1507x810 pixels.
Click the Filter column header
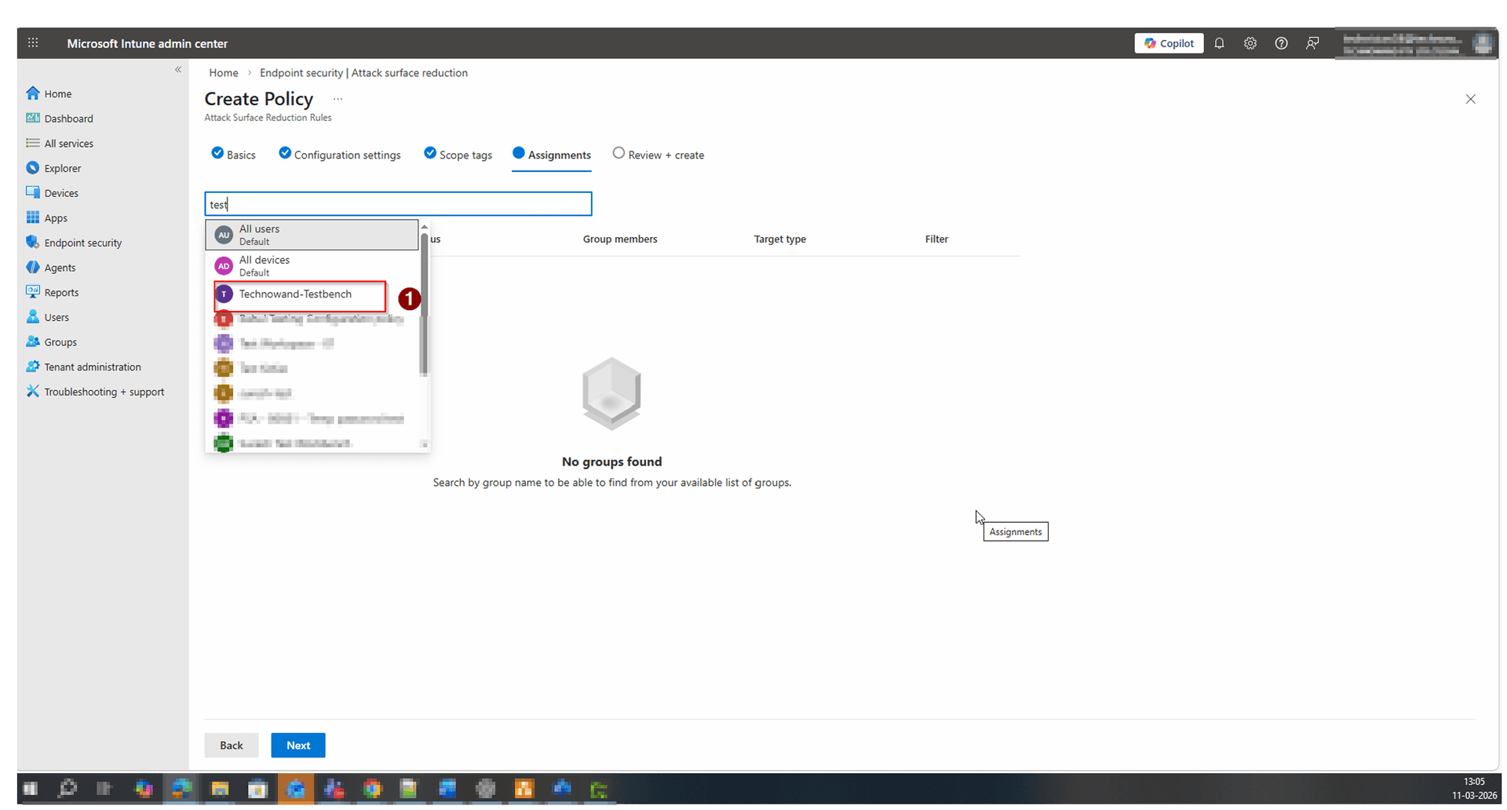click(936, 239)
